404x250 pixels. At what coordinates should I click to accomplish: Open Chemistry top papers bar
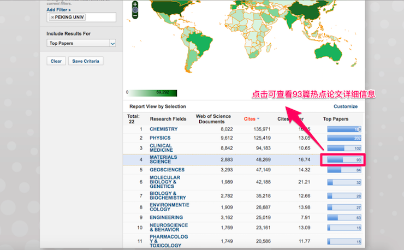click(343, 129)
